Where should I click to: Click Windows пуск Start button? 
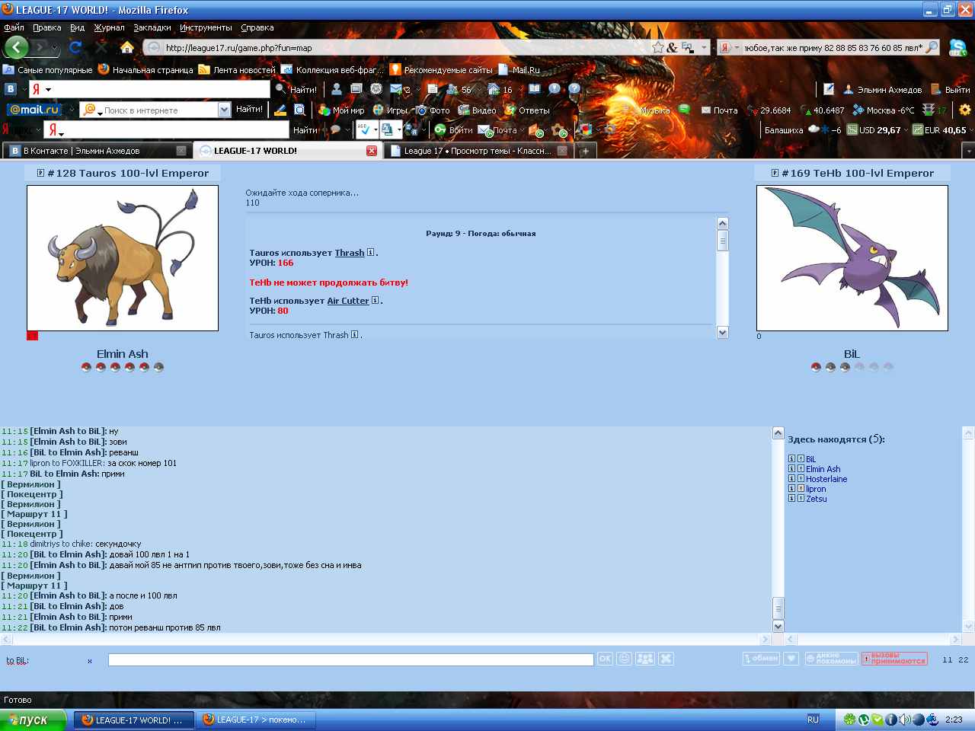34,720
